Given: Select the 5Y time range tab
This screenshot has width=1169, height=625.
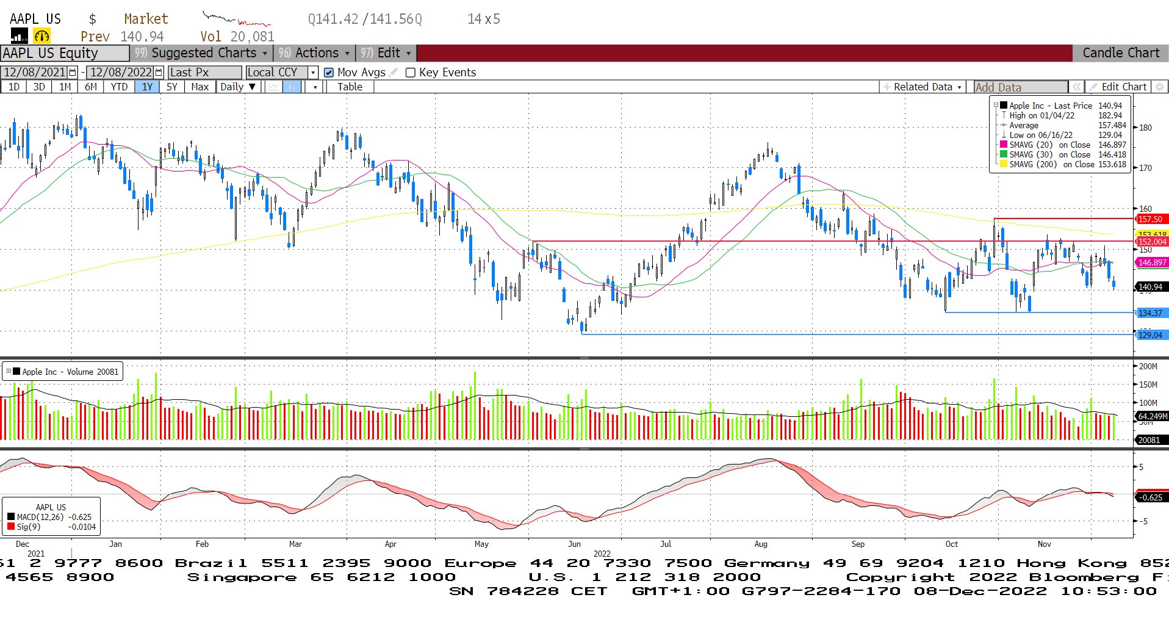Looking at the screenshot, I should coord(172,87).
